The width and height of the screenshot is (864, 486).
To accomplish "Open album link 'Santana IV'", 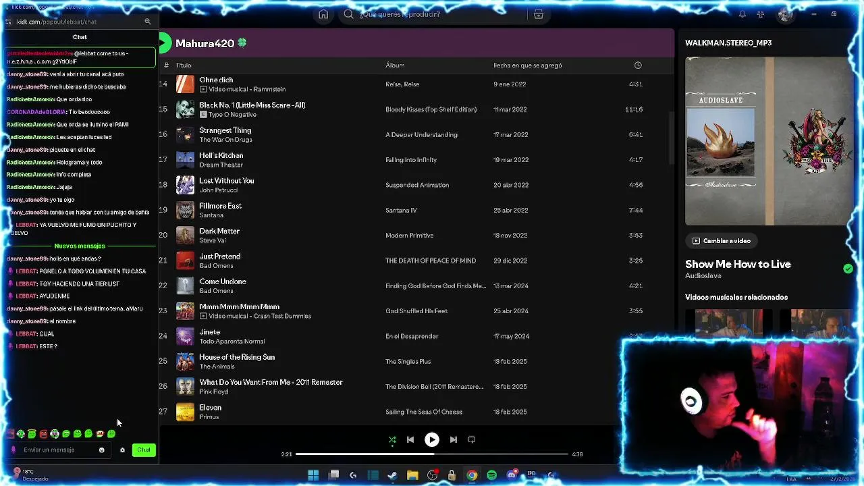I will tap(401, 211).
